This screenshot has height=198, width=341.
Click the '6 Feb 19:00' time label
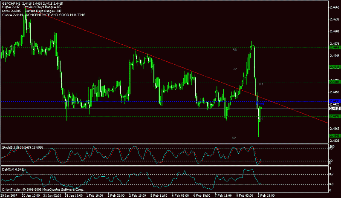pyautogui.click(x=202, y=195)
